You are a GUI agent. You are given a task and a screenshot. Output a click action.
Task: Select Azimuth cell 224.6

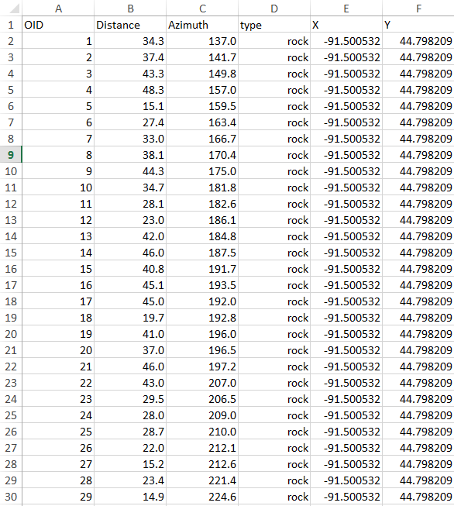tap(202, 497)
